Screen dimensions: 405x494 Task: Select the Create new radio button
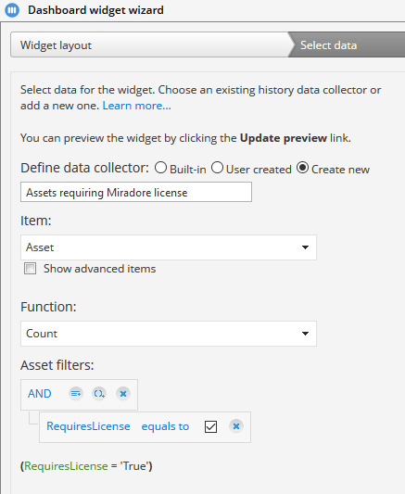pos(302,168)
